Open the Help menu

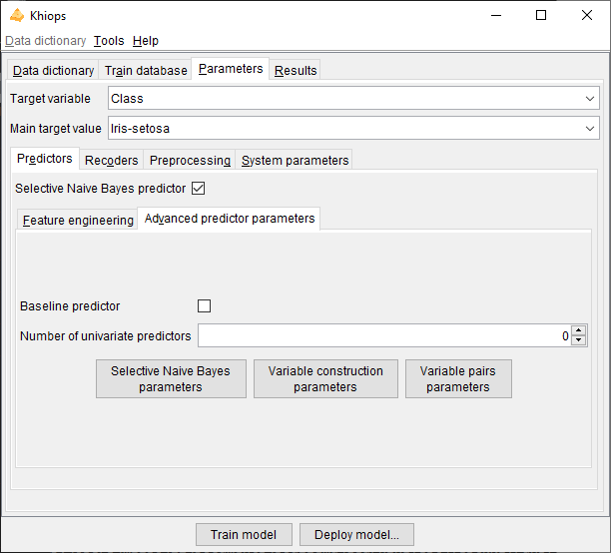(145, 41)
